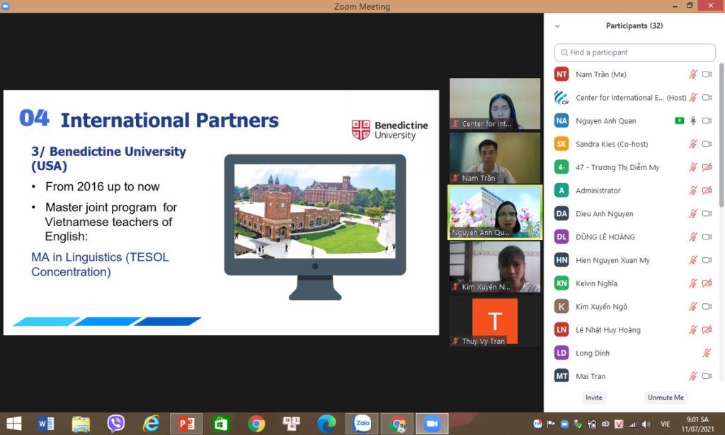The width and height of the screenshot is (725, 435).
Task: Click Hien Nguyen Xuan My's camera icon
Action: click(707, 260)
